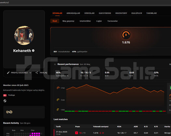Click the 1750 Elo level icon on chart
Screen dimensions: 171x136
[58, 88]
